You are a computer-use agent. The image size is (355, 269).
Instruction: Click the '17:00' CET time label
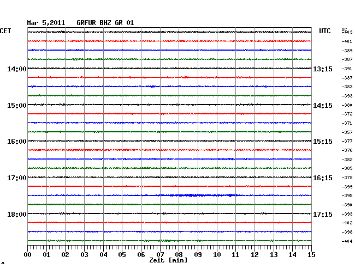click(17, 178)
